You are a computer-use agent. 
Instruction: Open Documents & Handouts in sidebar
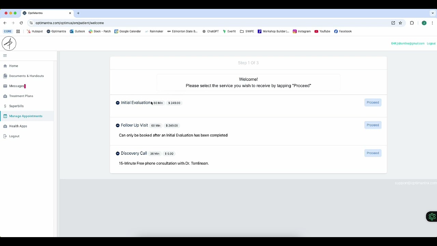[x=26, y=76]
